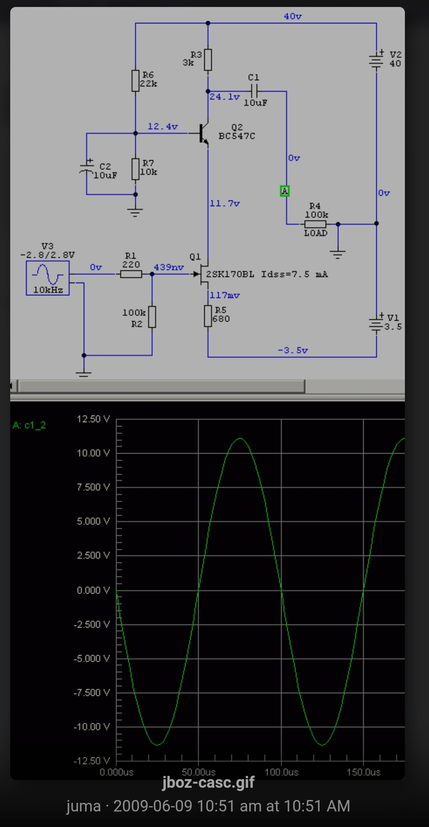Screen dimensions: 429x827
Task: Click the R3 3k resistor symbol
Action: (208, 60)
